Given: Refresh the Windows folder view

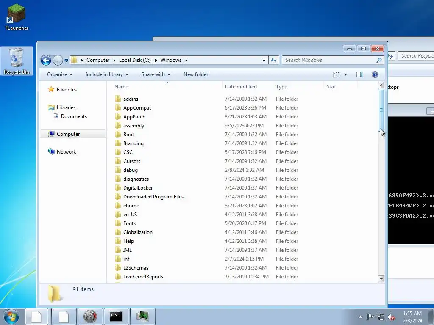Looking at the screenshot, I should click(274, 60).
